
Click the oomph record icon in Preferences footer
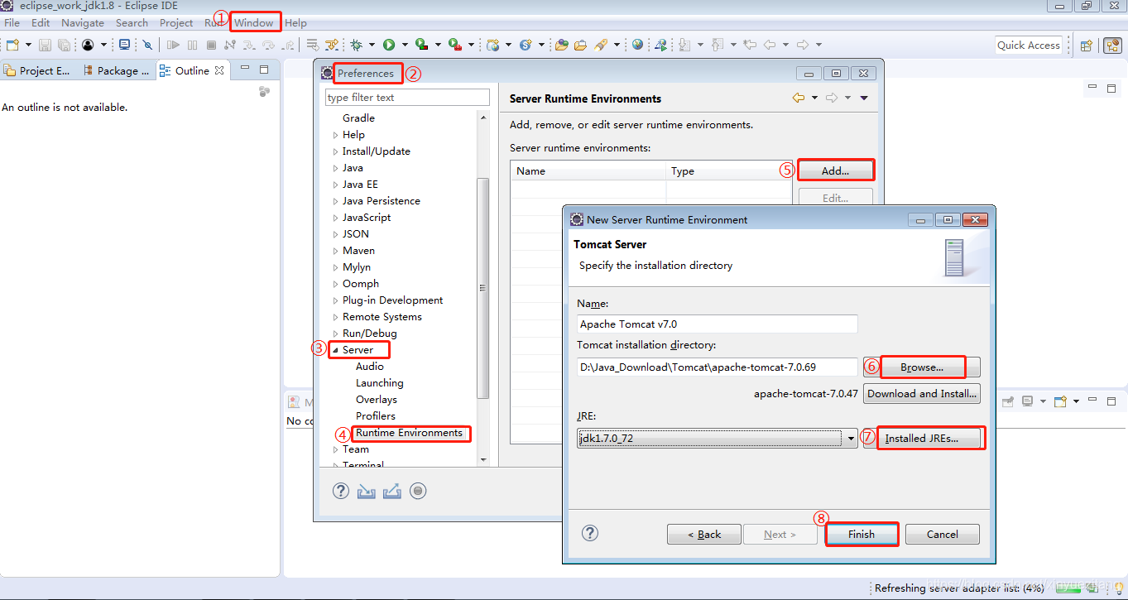pyautogui.click(x=418, y=491)
